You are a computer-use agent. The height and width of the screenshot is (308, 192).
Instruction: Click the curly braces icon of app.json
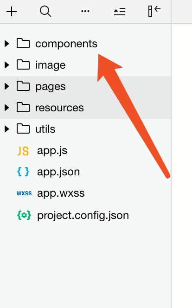point(23,172)
